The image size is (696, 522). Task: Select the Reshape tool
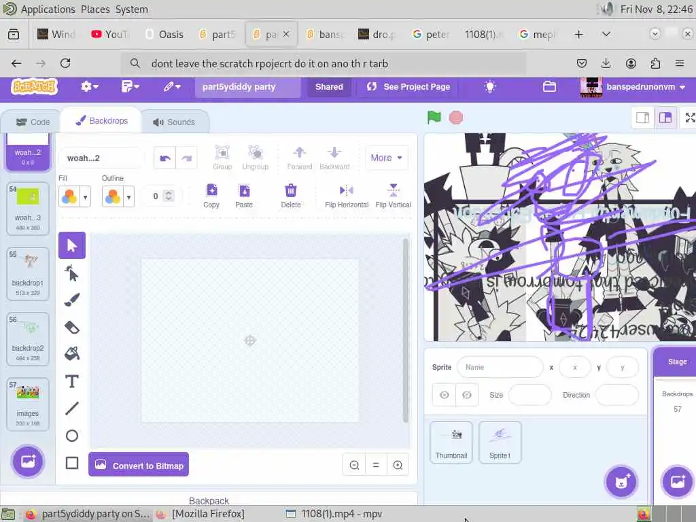coord(72,273)
